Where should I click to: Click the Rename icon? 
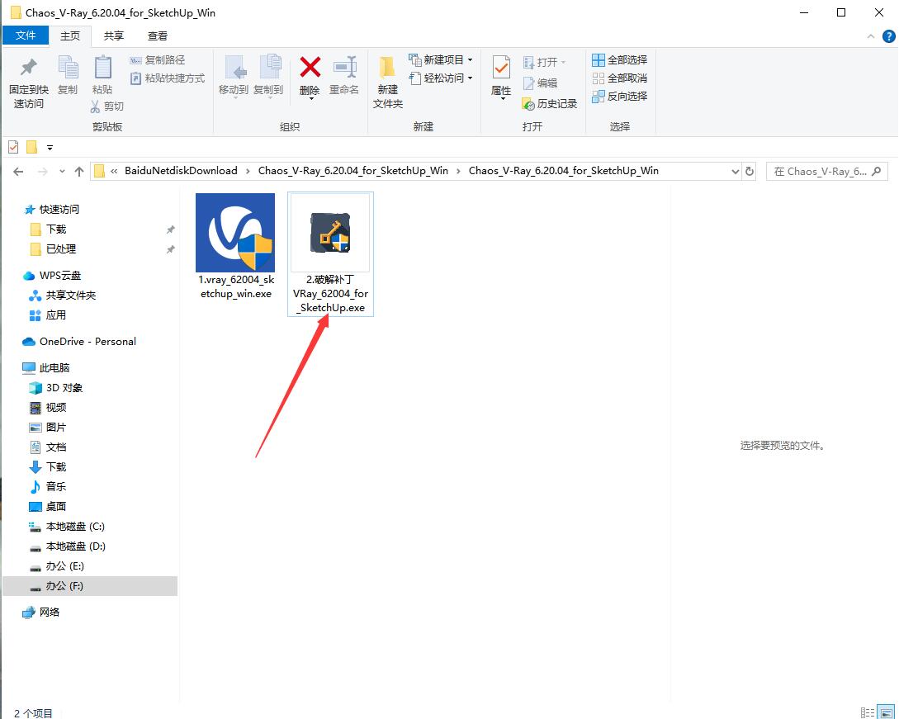click(344, 68)
